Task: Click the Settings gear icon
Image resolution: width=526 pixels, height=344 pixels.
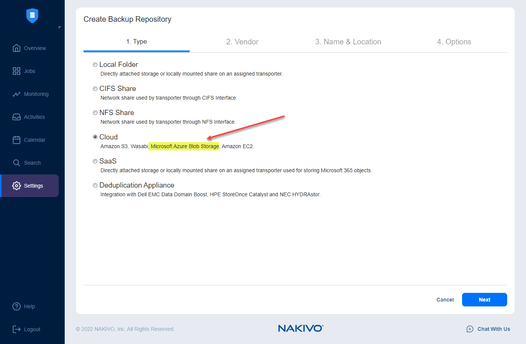Action: 17,186
